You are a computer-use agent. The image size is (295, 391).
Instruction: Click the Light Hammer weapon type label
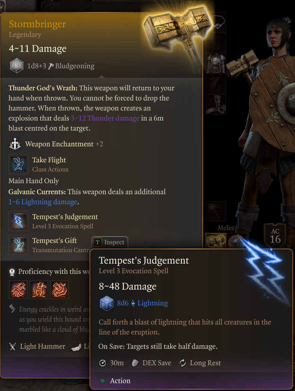[x=43, y=346]
